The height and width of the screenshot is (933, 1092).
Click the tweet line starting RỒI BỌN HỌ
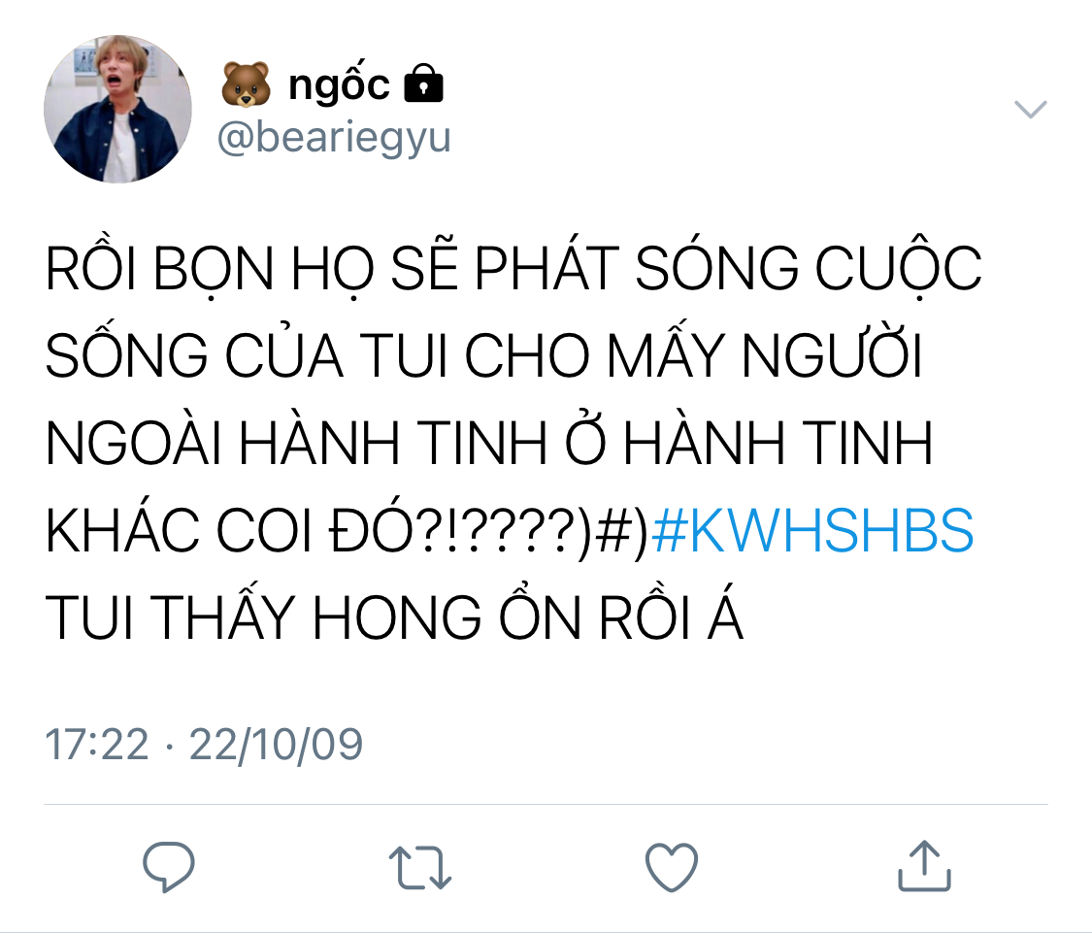click(513, 267)
